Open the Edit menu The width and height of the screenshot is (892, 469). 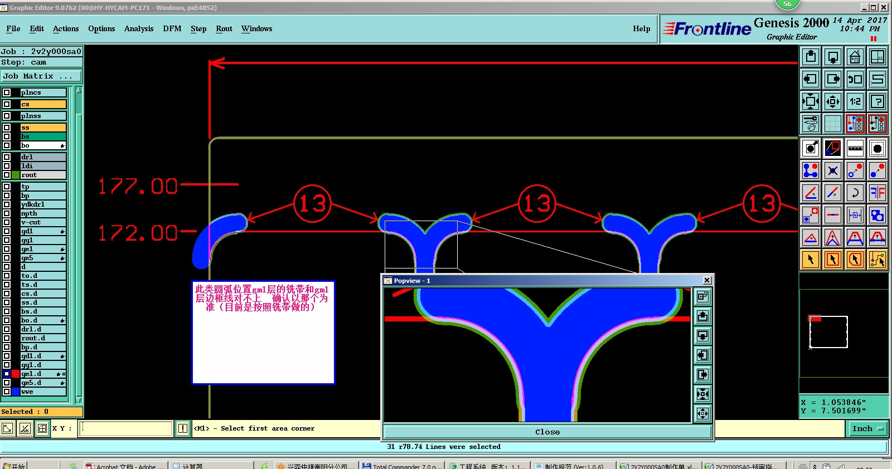pos(37,28)
